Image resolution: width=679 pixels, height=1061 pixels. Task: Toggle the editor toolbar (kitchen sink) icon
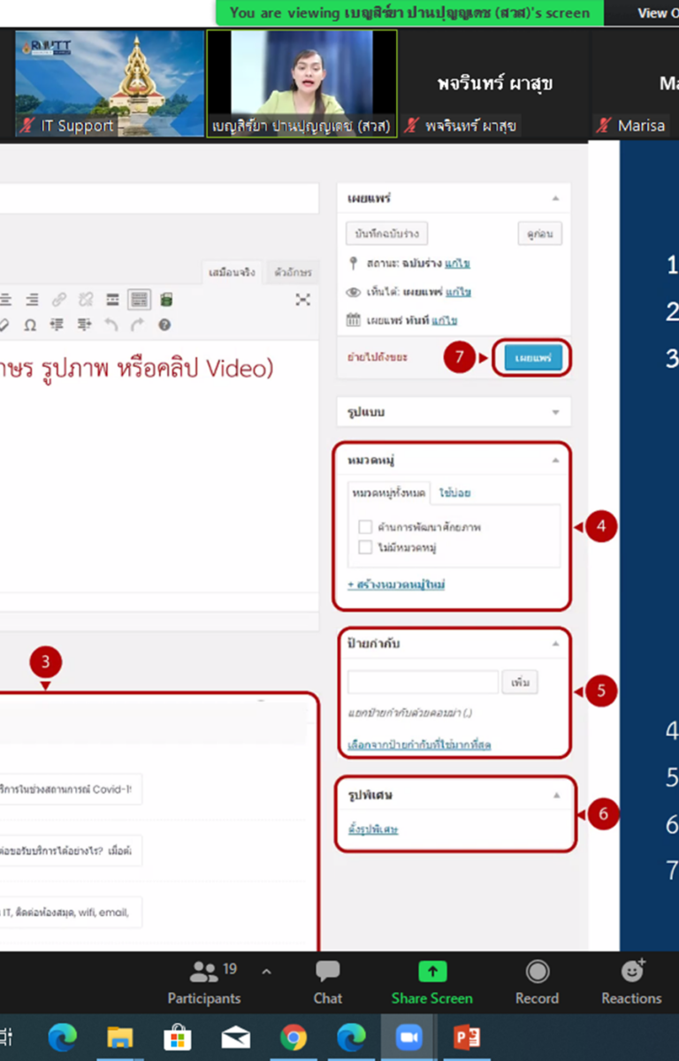click(139, 301)
